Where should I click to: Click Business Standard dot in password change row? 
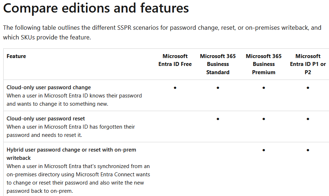coord(218,87)
